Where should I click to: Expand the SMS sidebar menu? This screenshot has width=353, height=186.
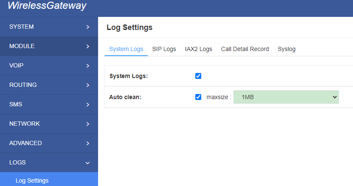[49, 105]
